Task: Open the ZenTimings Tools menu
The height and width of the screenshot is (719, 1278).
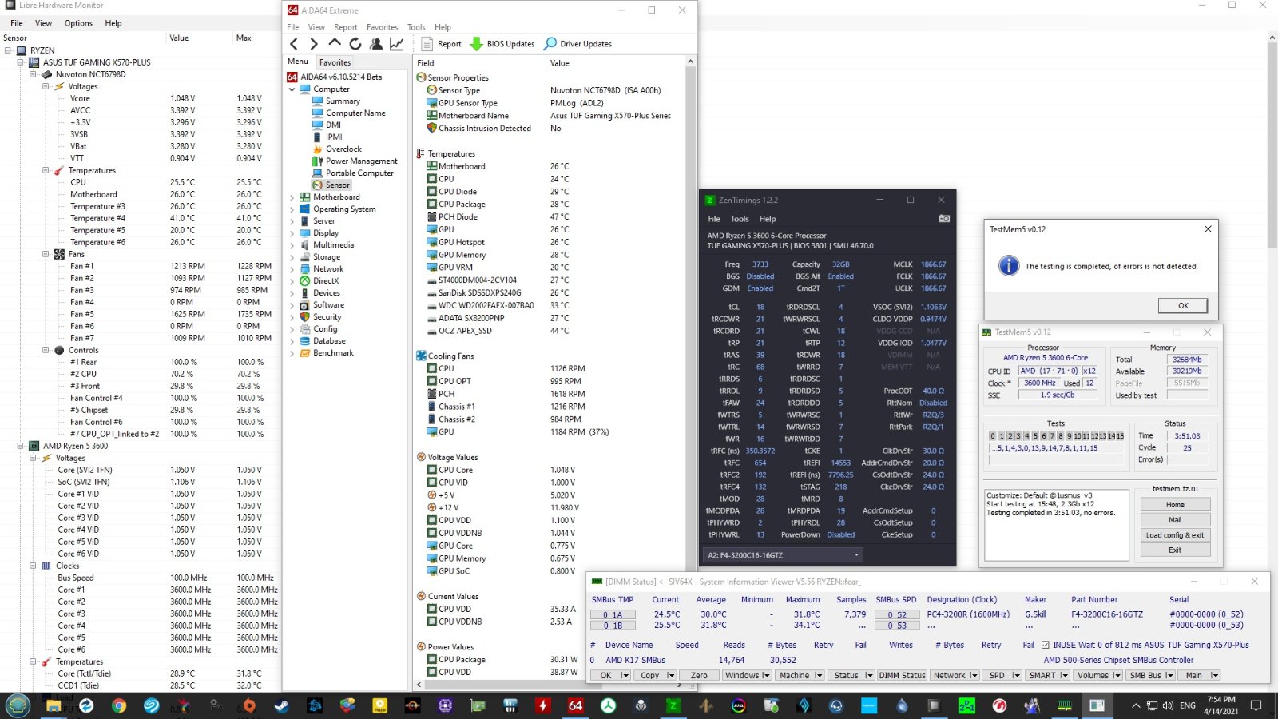Action: (x=740, y=219)
